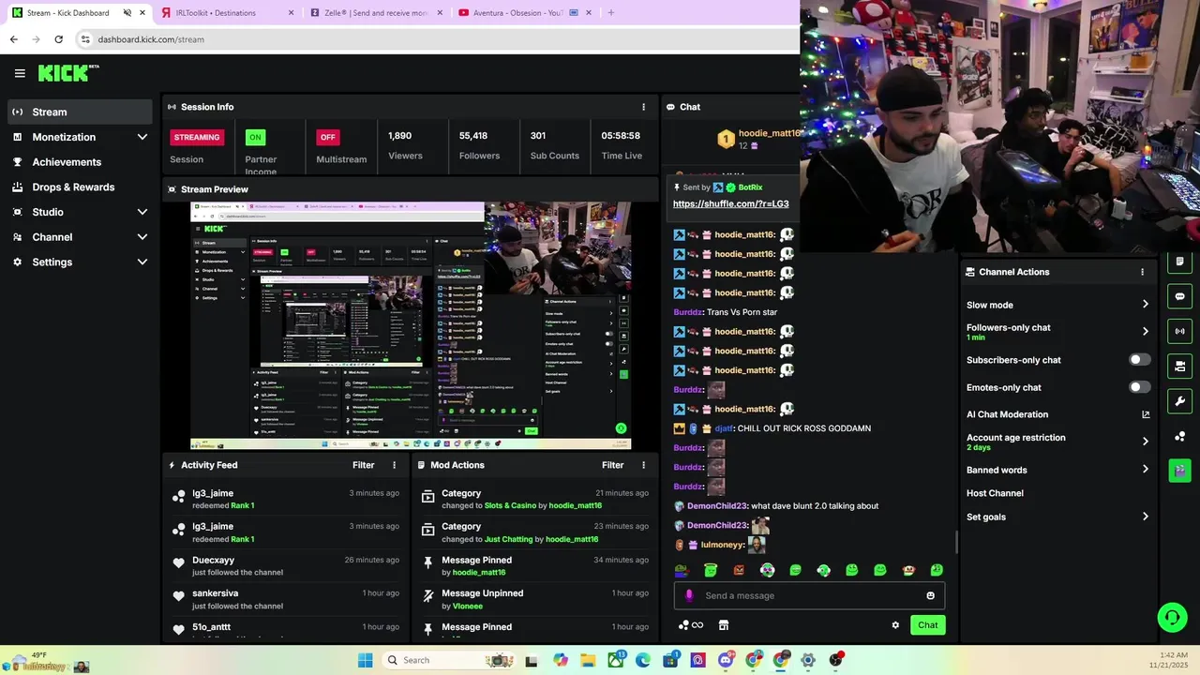Insert the first emote in the quick emote row

pyautogui.click(x=682, y=570)
